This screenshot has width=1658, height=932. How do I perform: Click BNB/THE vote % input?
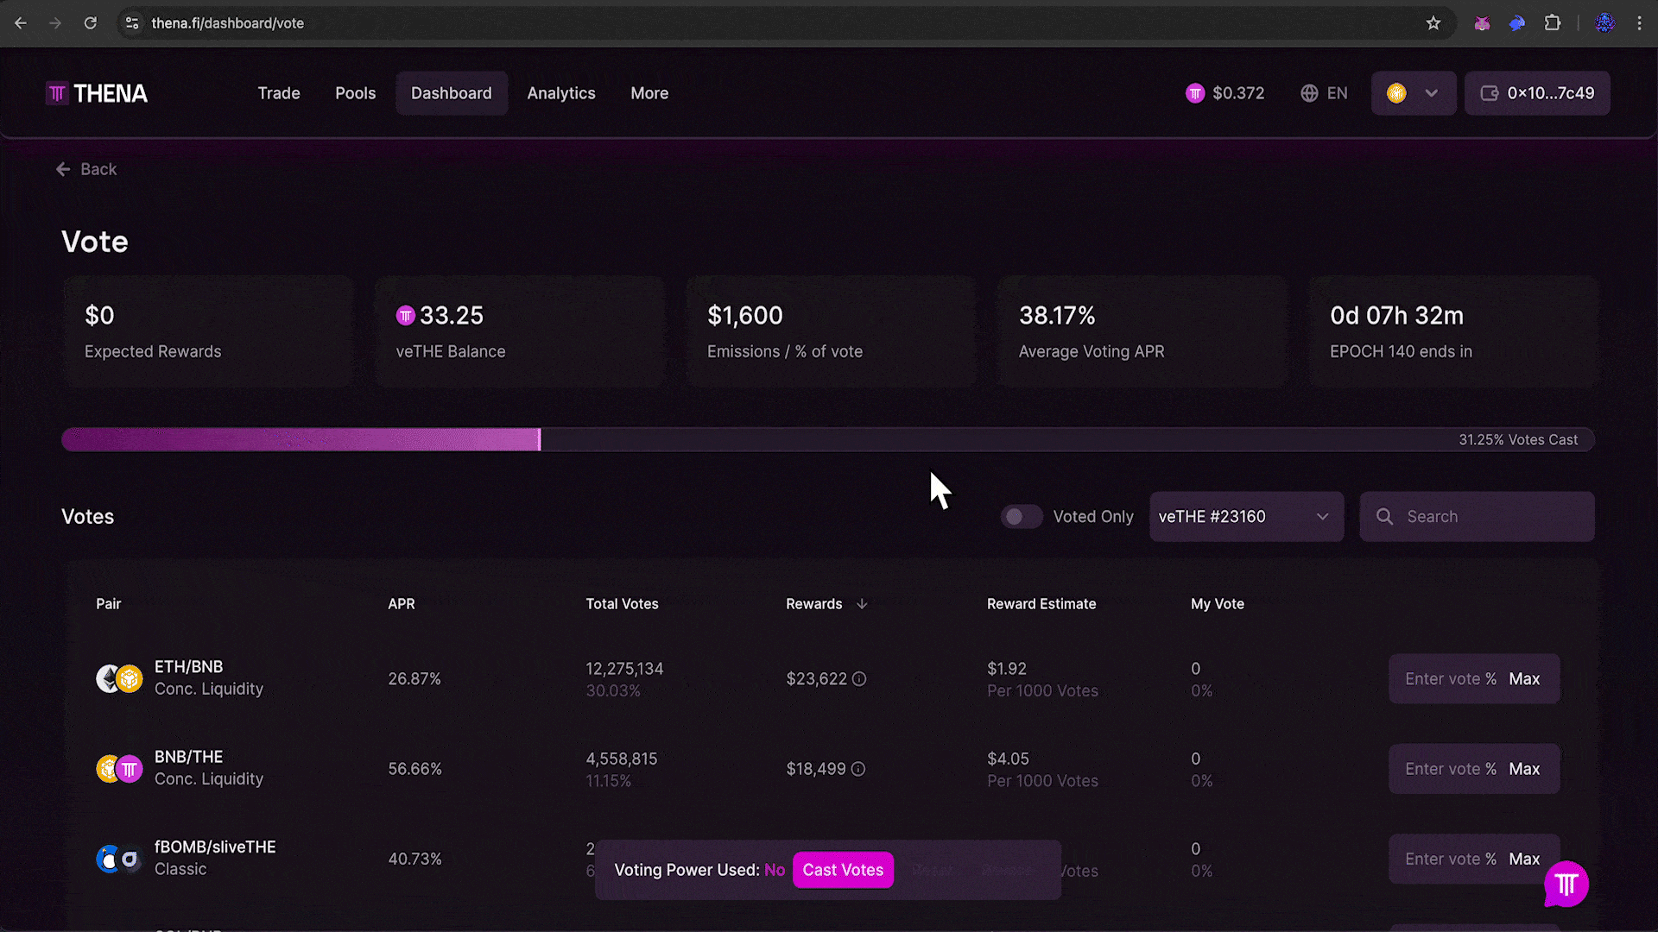1450,769
